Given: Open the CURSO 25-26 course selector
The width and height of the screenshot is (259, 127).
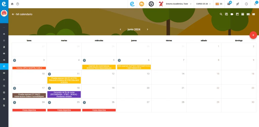Looking at the screenshot, I should point(203,4).
